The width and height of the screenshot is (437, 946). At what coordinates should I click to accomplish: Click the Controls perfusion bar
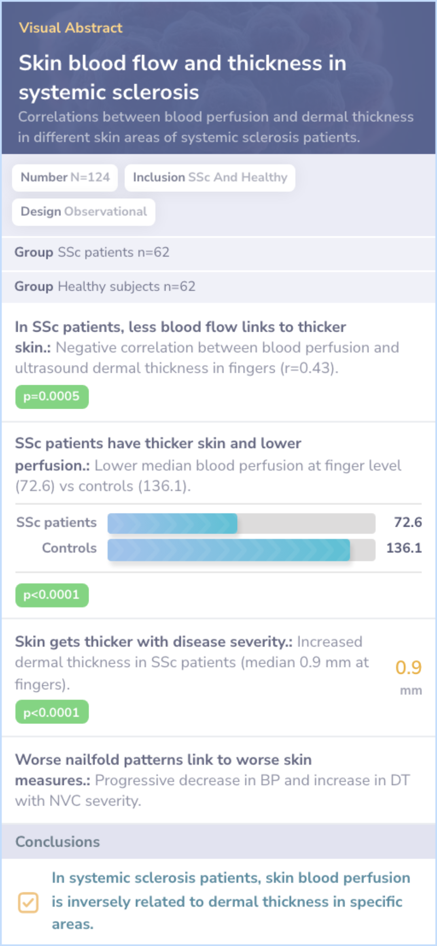pyautogui.click(x=229, y=549)
